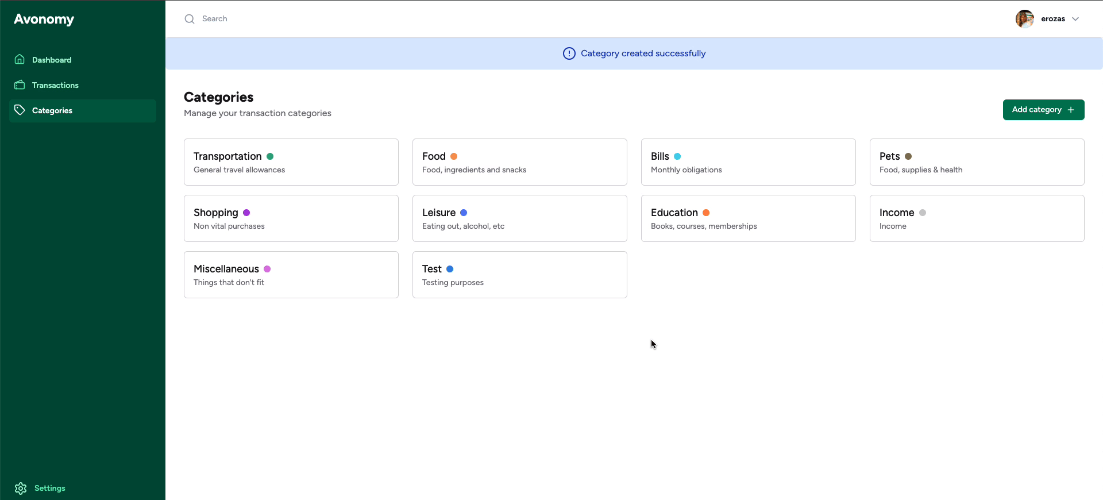Click the erozas profile avatar
This screenshot has width=1103, height=500.
pyautogui.click(x=1024, y=19)
